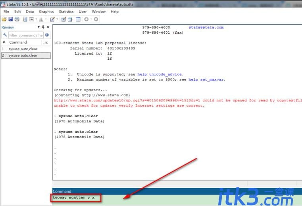Click the 979-696-4601 (fax) text

[163, 32]
